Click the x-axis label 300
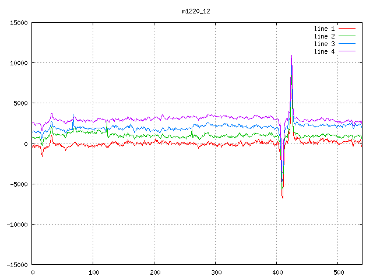 216,272
